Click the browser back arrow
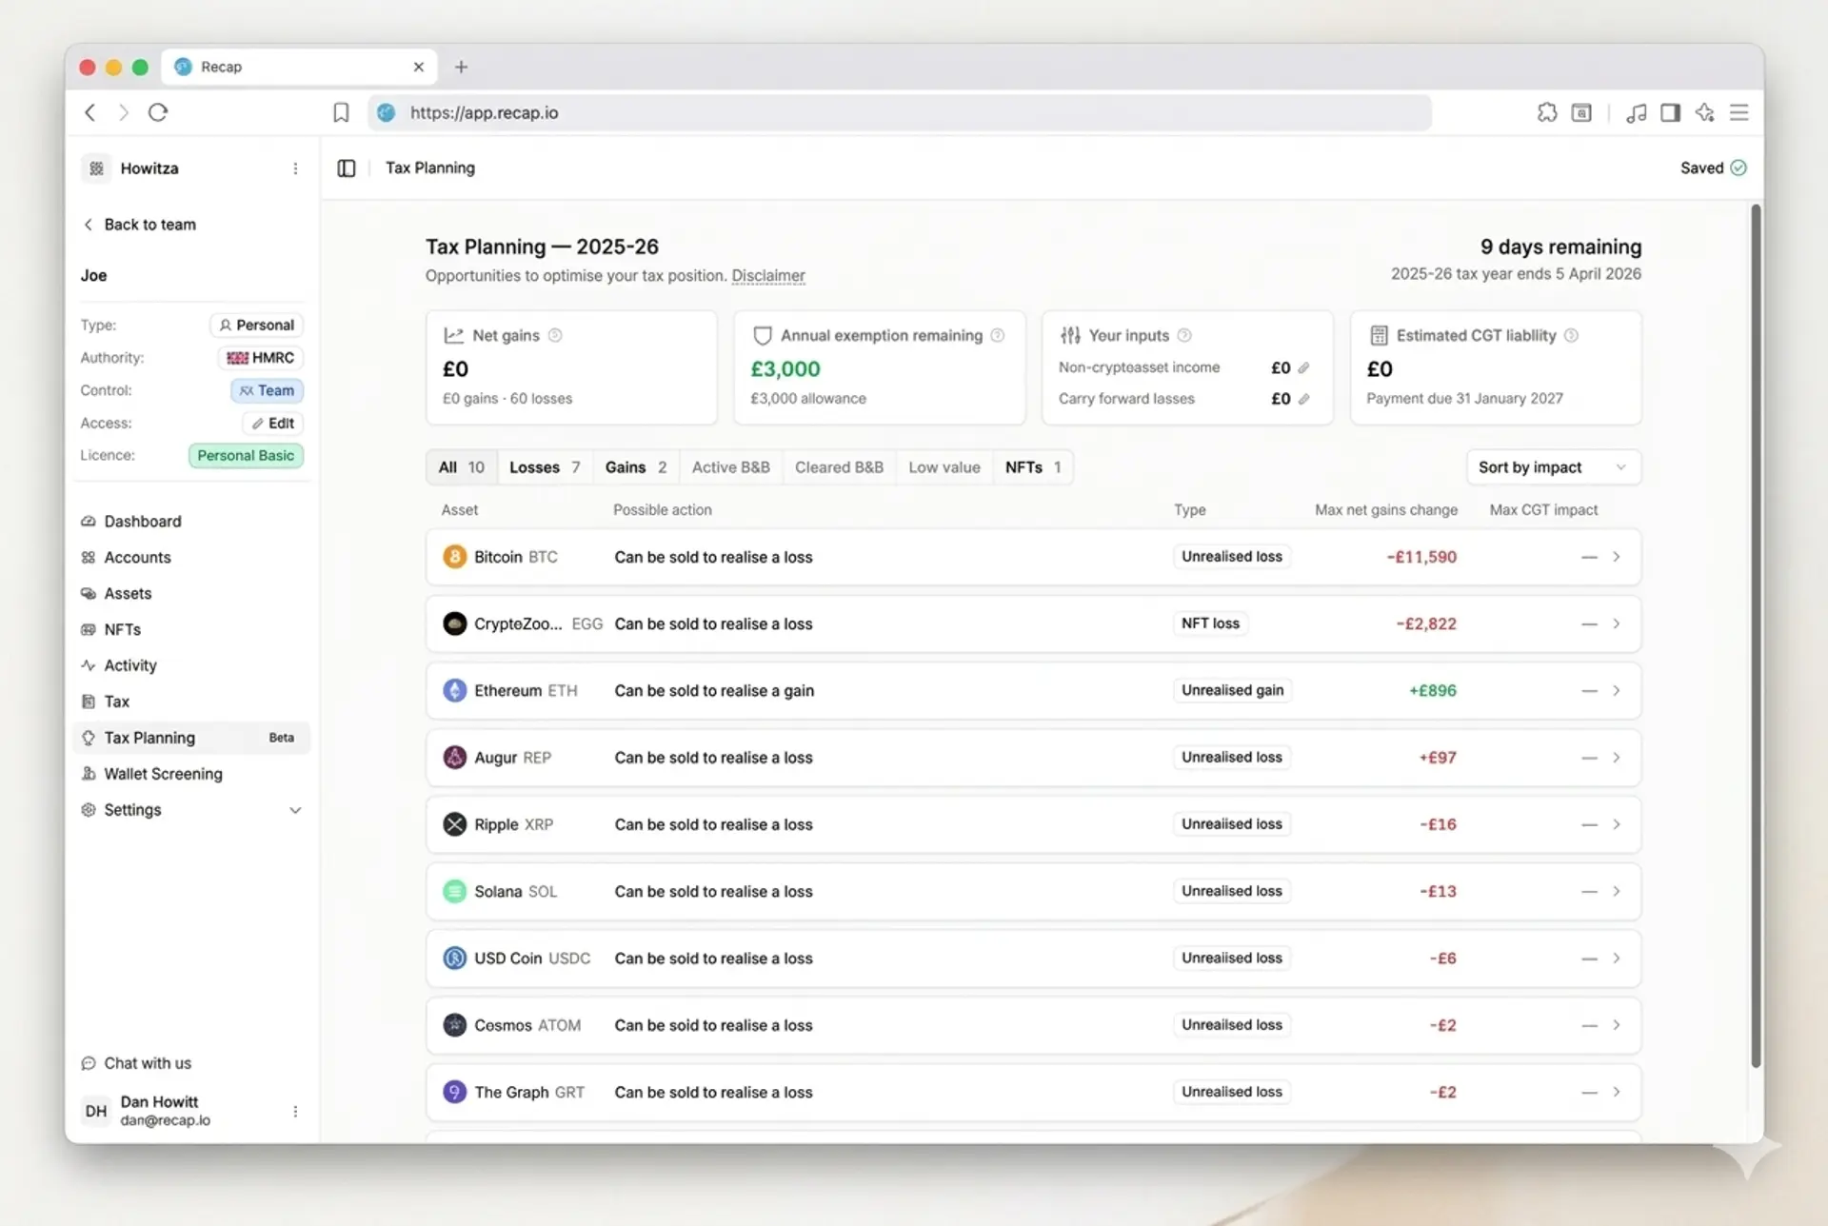 click(x=90, y=112)
